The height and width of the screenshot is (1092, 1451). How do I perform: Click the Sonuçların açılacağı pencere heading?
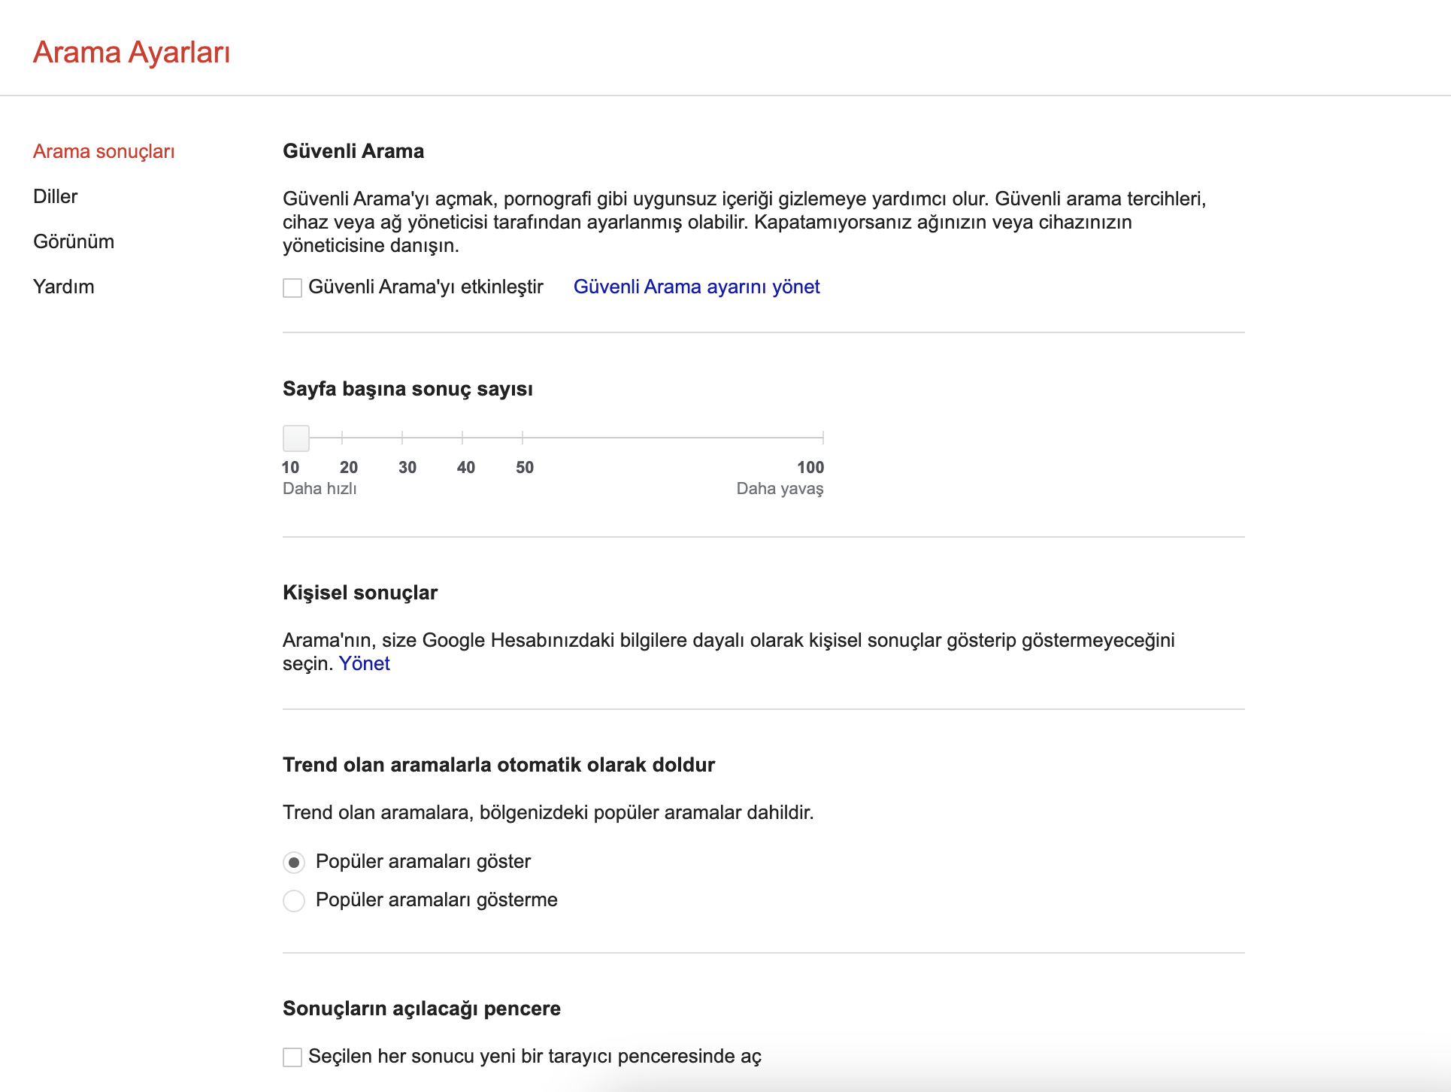coord(422,1009)
